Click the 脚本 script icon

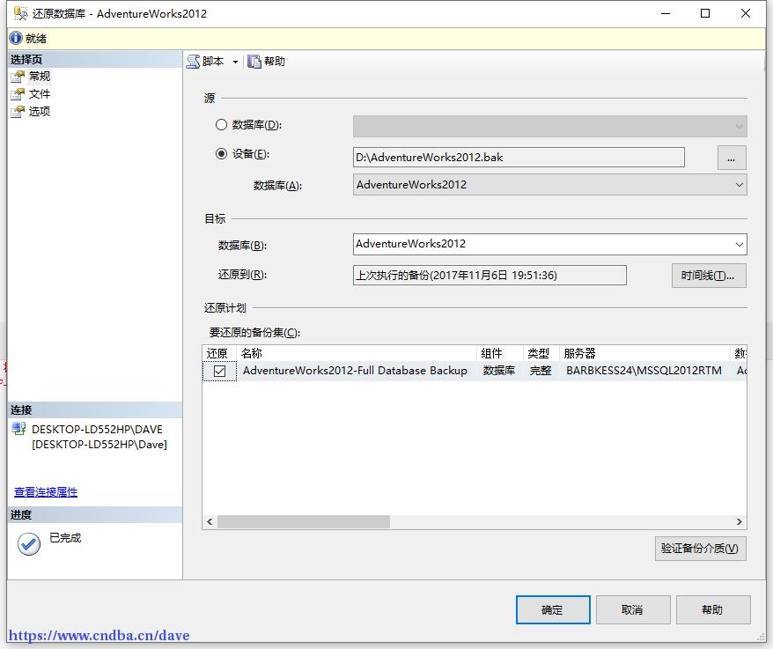193,62
